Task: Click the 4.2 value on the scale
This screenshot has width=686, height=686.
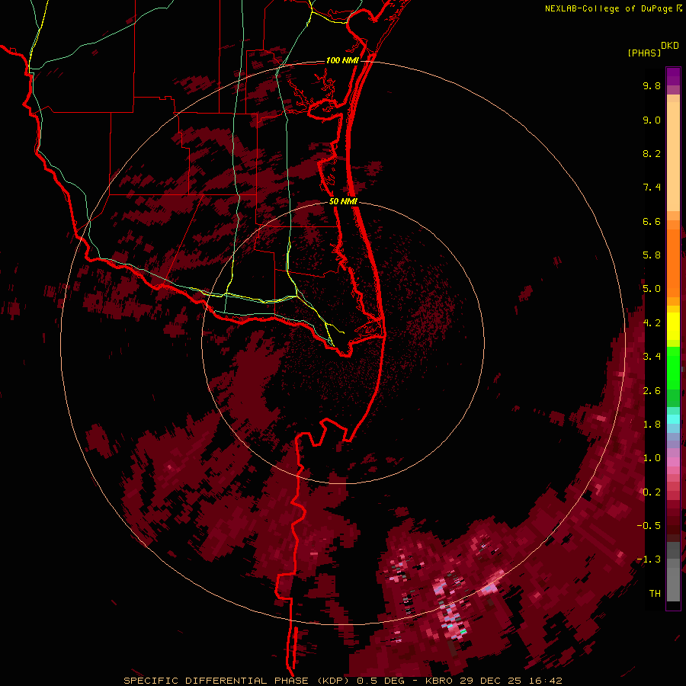Action: pos(652,323)
